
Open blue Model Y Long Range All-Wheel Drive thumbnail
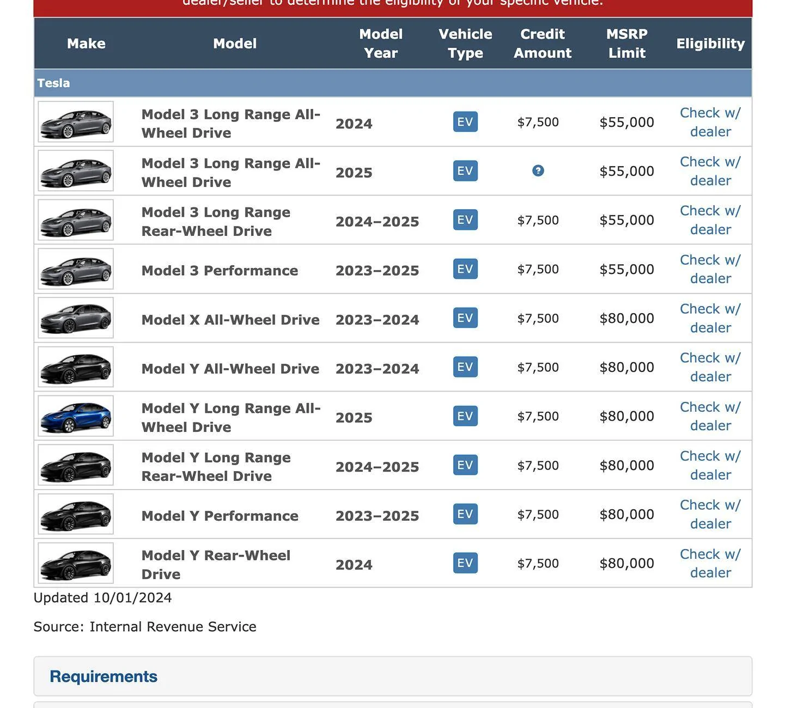click(76, 416)
